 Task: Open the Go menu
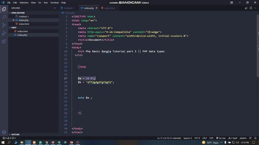(x=40, y=3)
